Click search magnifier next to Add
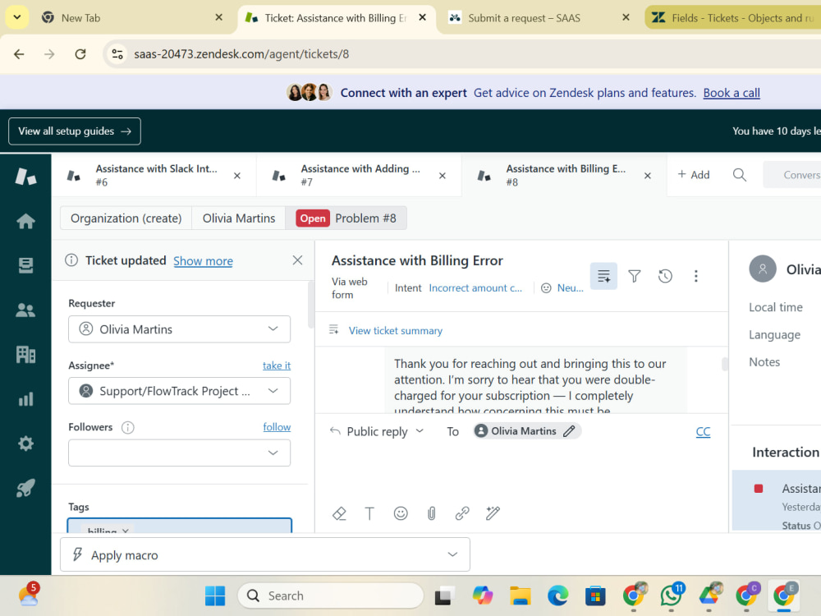This screenshot has width=821, height=616. (x=740, y=175)
